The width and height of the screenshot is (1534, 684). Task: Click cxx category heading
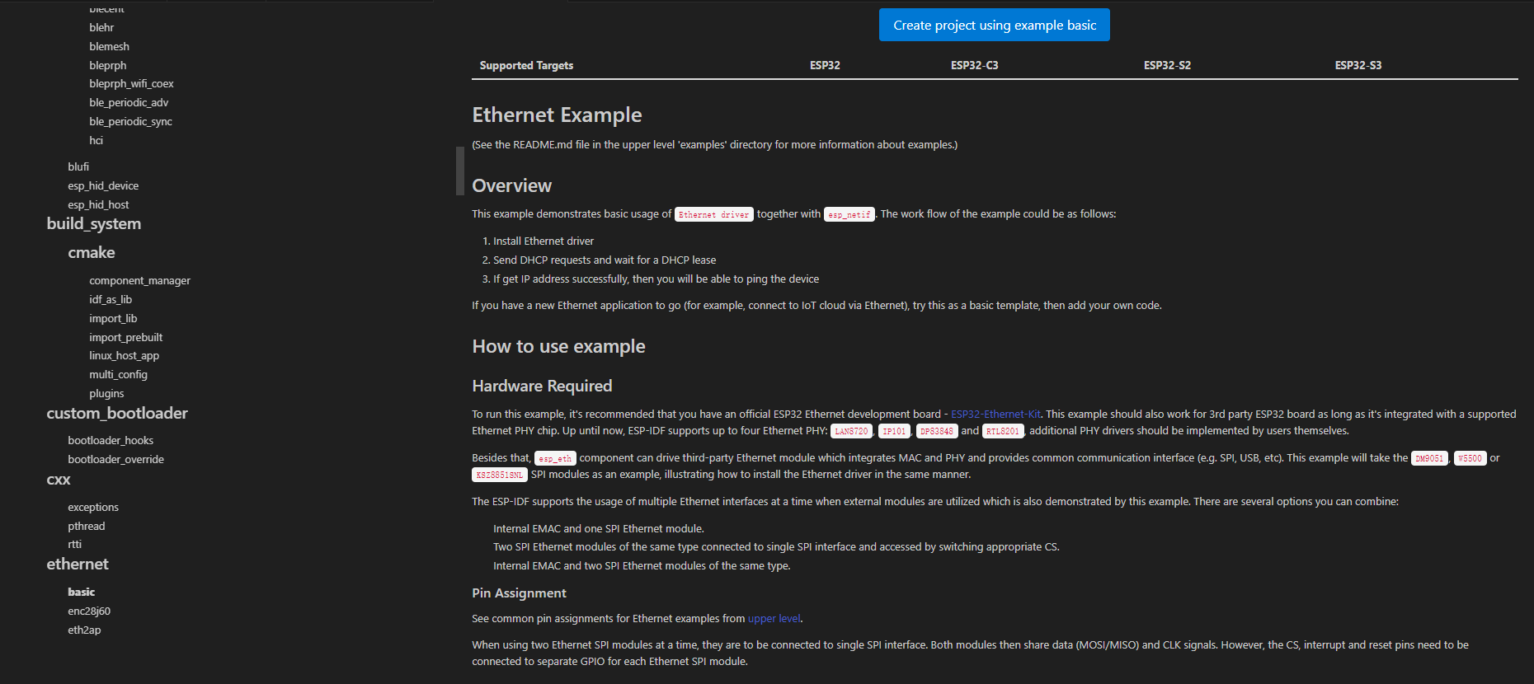coord(59,480)
